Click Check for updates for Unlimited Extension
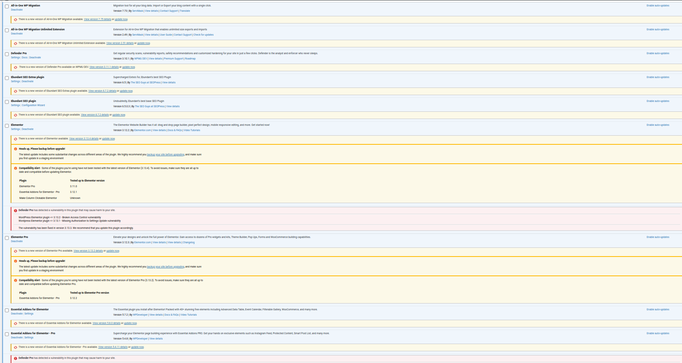This screenshot has width=682, height=363. 203,35
